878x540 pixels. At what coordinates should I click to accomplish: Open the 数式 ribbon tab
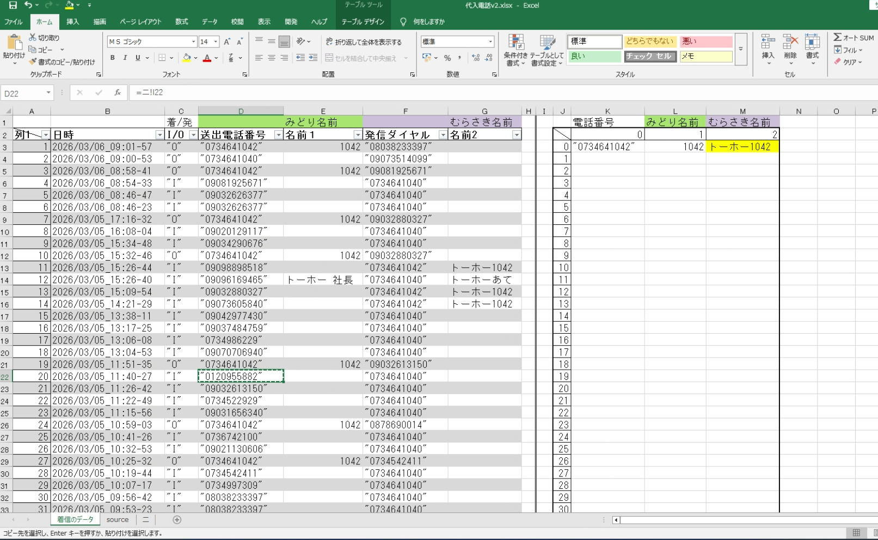(x=181, y=22)
